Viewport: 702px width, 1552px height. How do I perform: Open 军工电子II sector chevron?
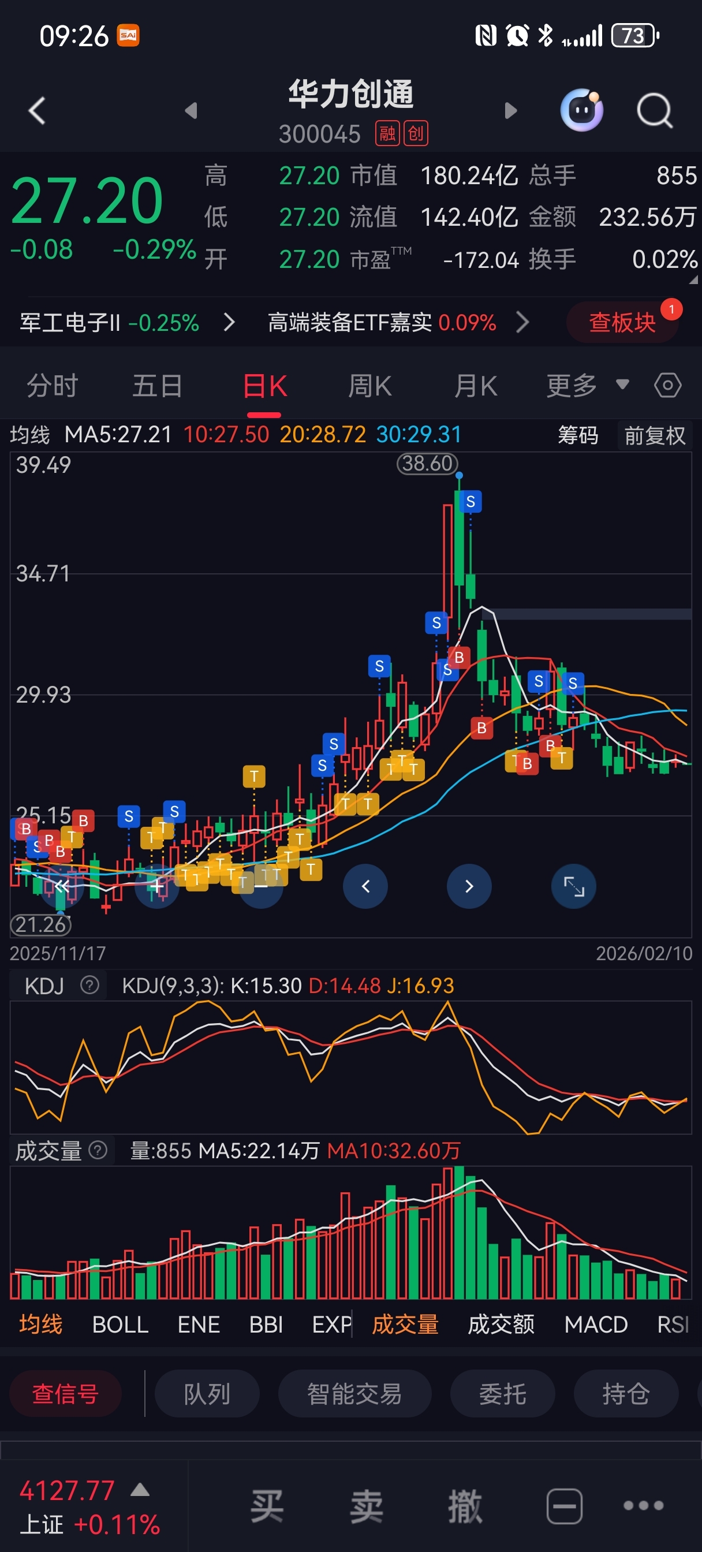point(229,322)
